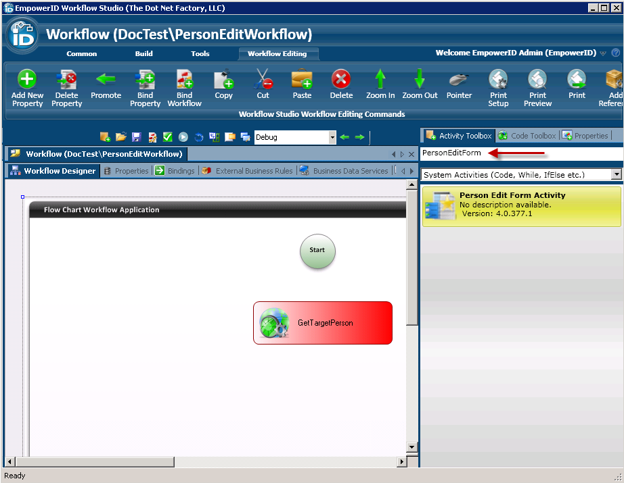Select the Workflow Editing tab
The image size is (624, 483).
(278, 53)
